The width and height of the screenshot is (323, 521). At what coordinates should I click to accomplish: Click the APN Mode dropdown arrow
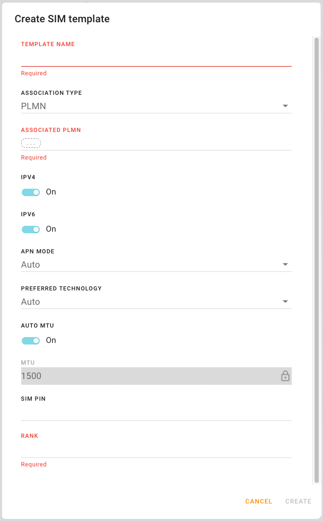pyautogui.click(x=285, y=264)
